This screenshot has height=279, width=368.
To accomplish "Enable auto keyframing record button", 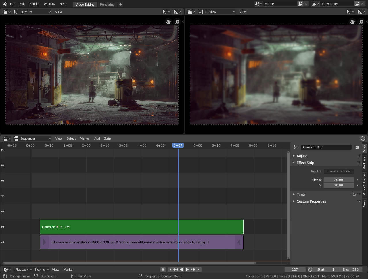I will [163, 270].
